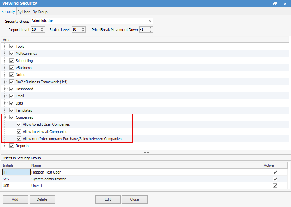The height and width of the screenshot is (207, 291).
Task: Click the Delete button
Action: pos(42,199)
